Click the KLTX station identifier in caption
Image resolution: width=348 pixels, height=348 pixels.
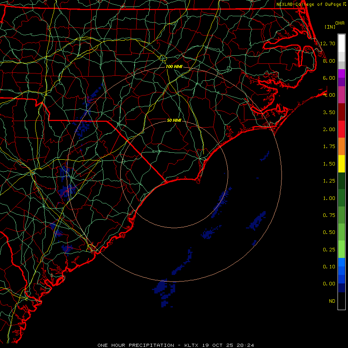click(x=192, y=345)
